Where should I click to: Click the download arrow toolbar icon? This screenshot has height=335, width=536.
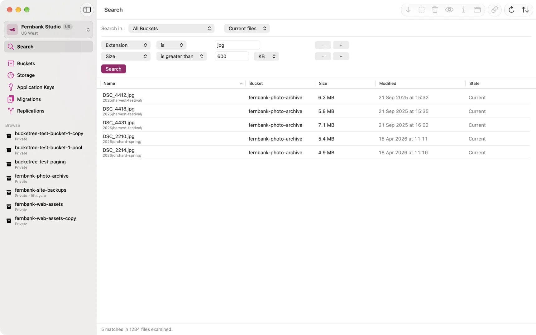[408, 10]
